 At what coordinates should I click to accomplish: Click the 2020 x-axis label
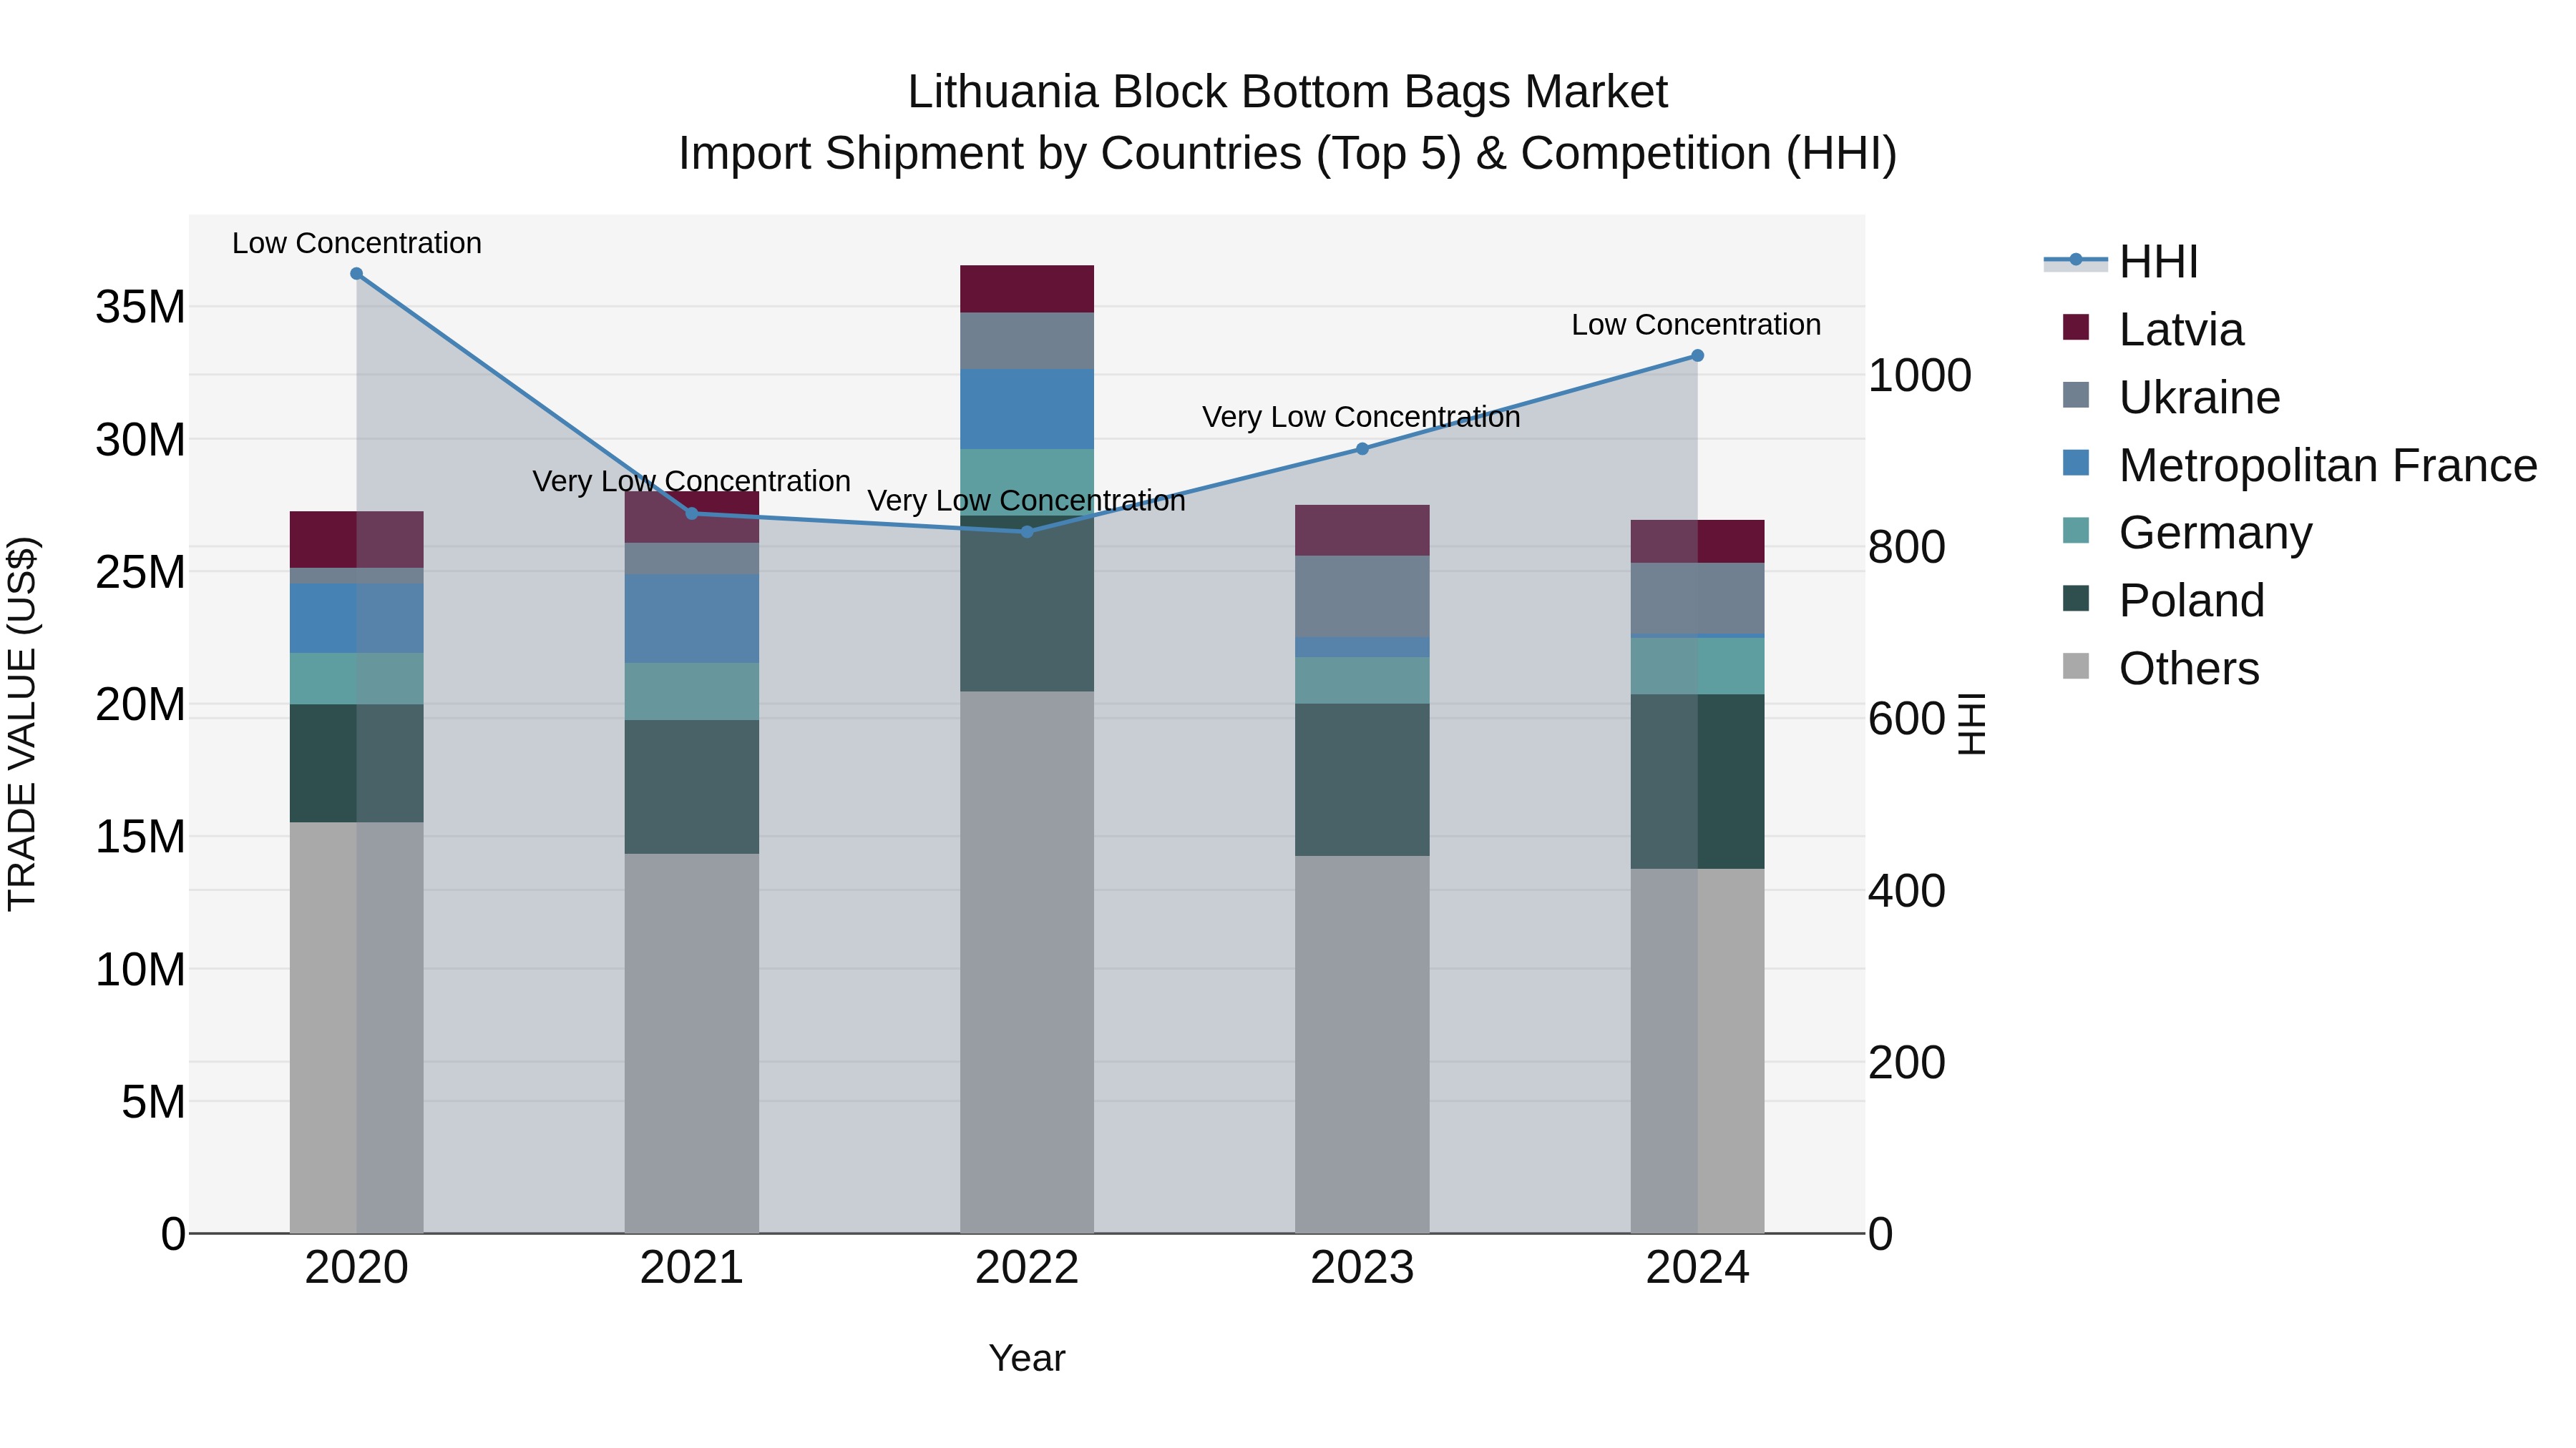coord(357,1268)
